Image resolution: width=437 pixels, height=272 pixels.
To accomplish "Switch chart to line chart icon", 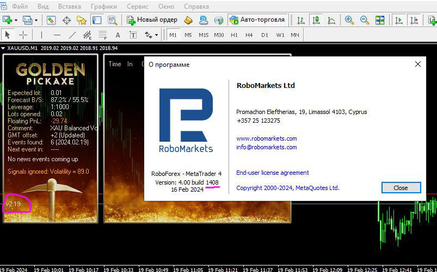I will (x=331, y=20).
